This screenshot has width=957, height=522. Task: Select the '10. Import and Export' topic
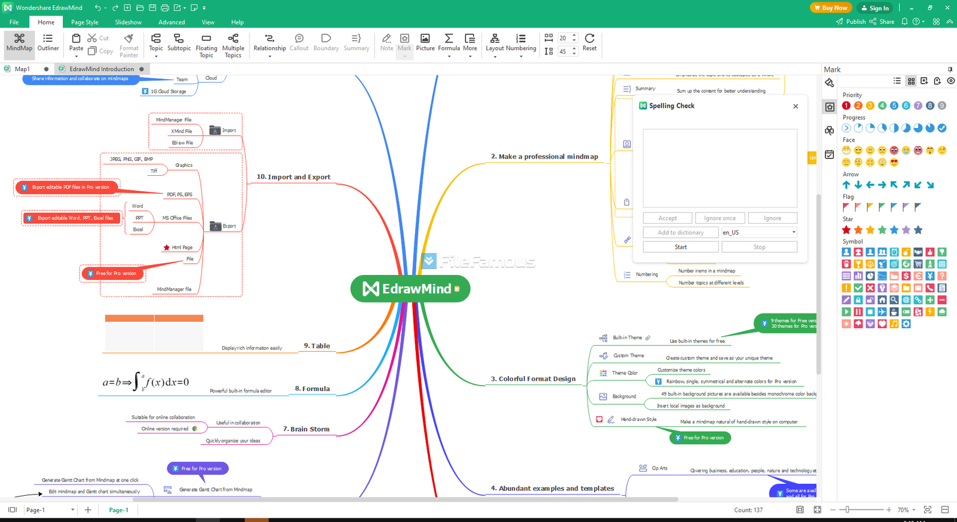[x=293, y=177]
